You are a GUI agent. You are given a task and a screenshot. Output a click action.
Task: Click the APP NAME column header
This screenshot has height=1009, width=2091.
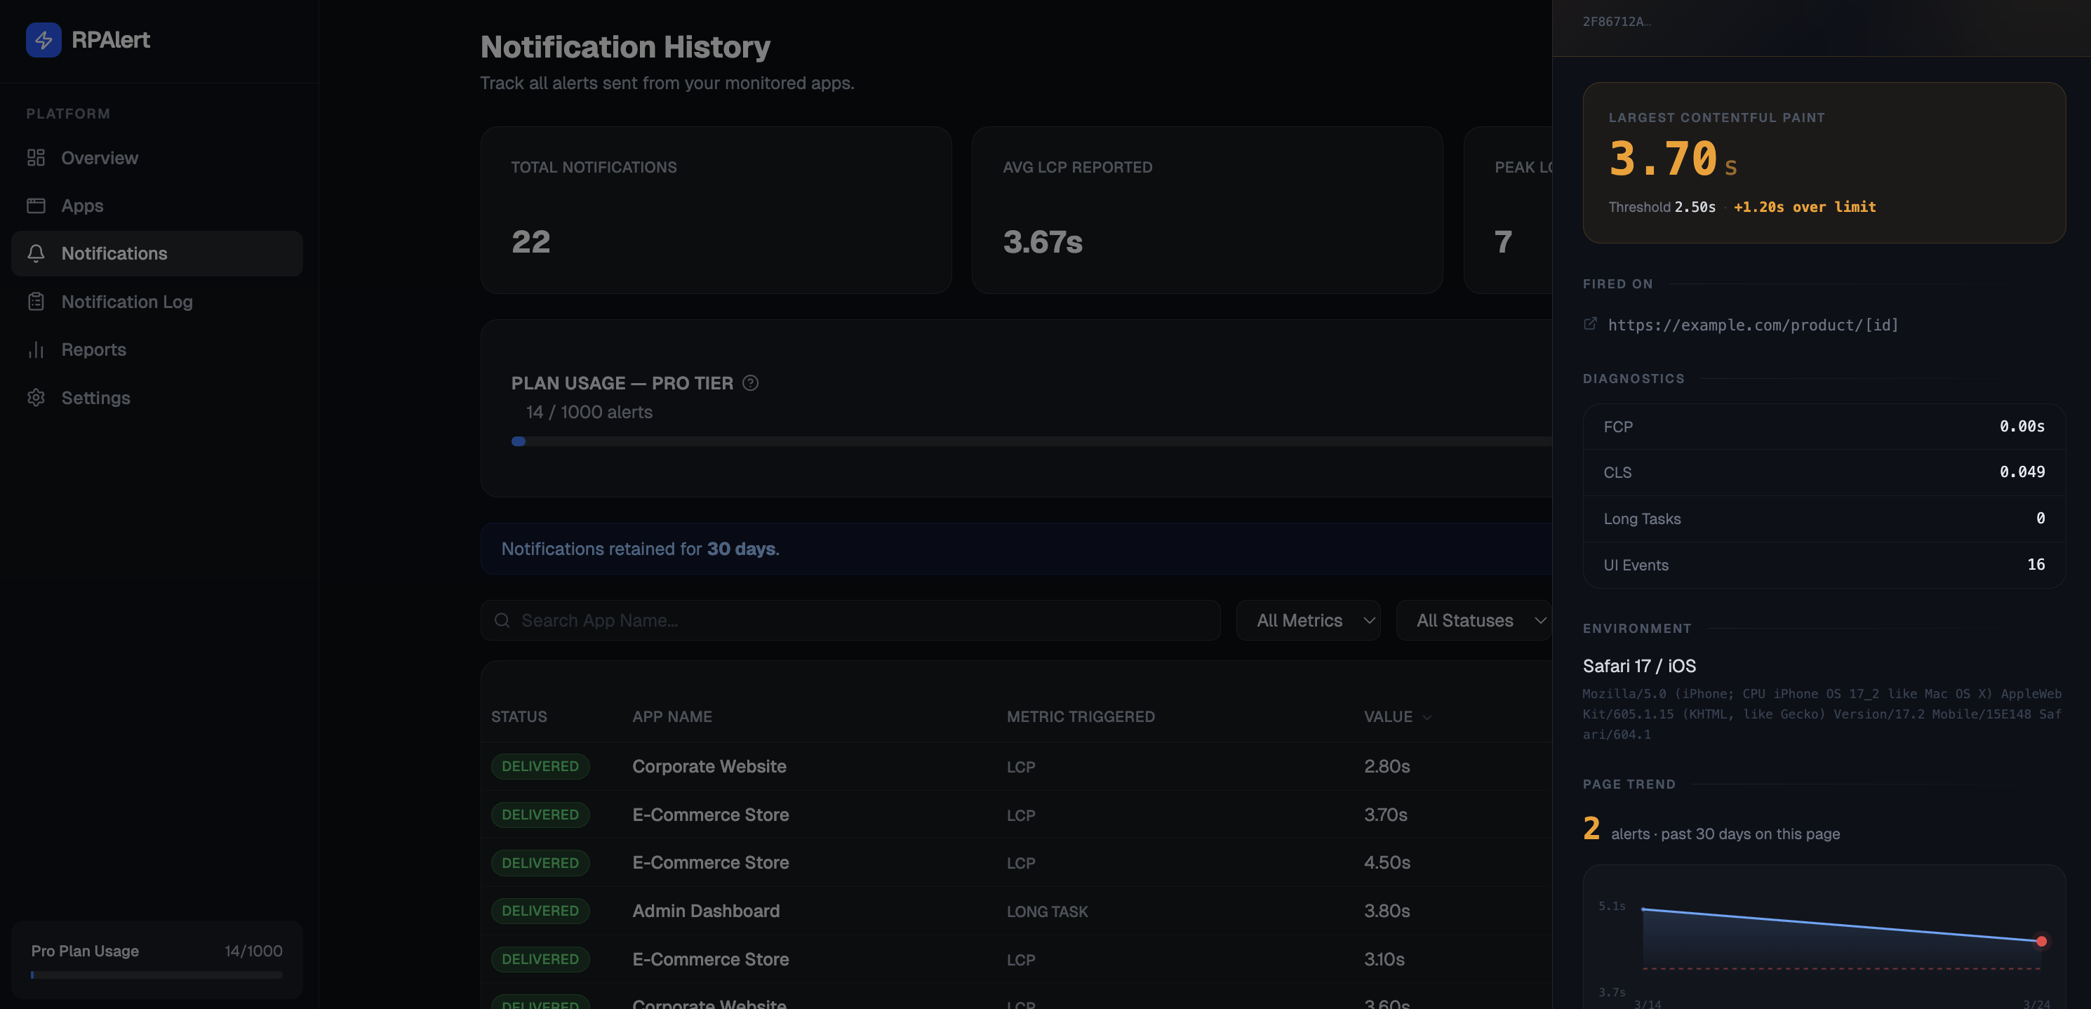click(x=672, y=717)
